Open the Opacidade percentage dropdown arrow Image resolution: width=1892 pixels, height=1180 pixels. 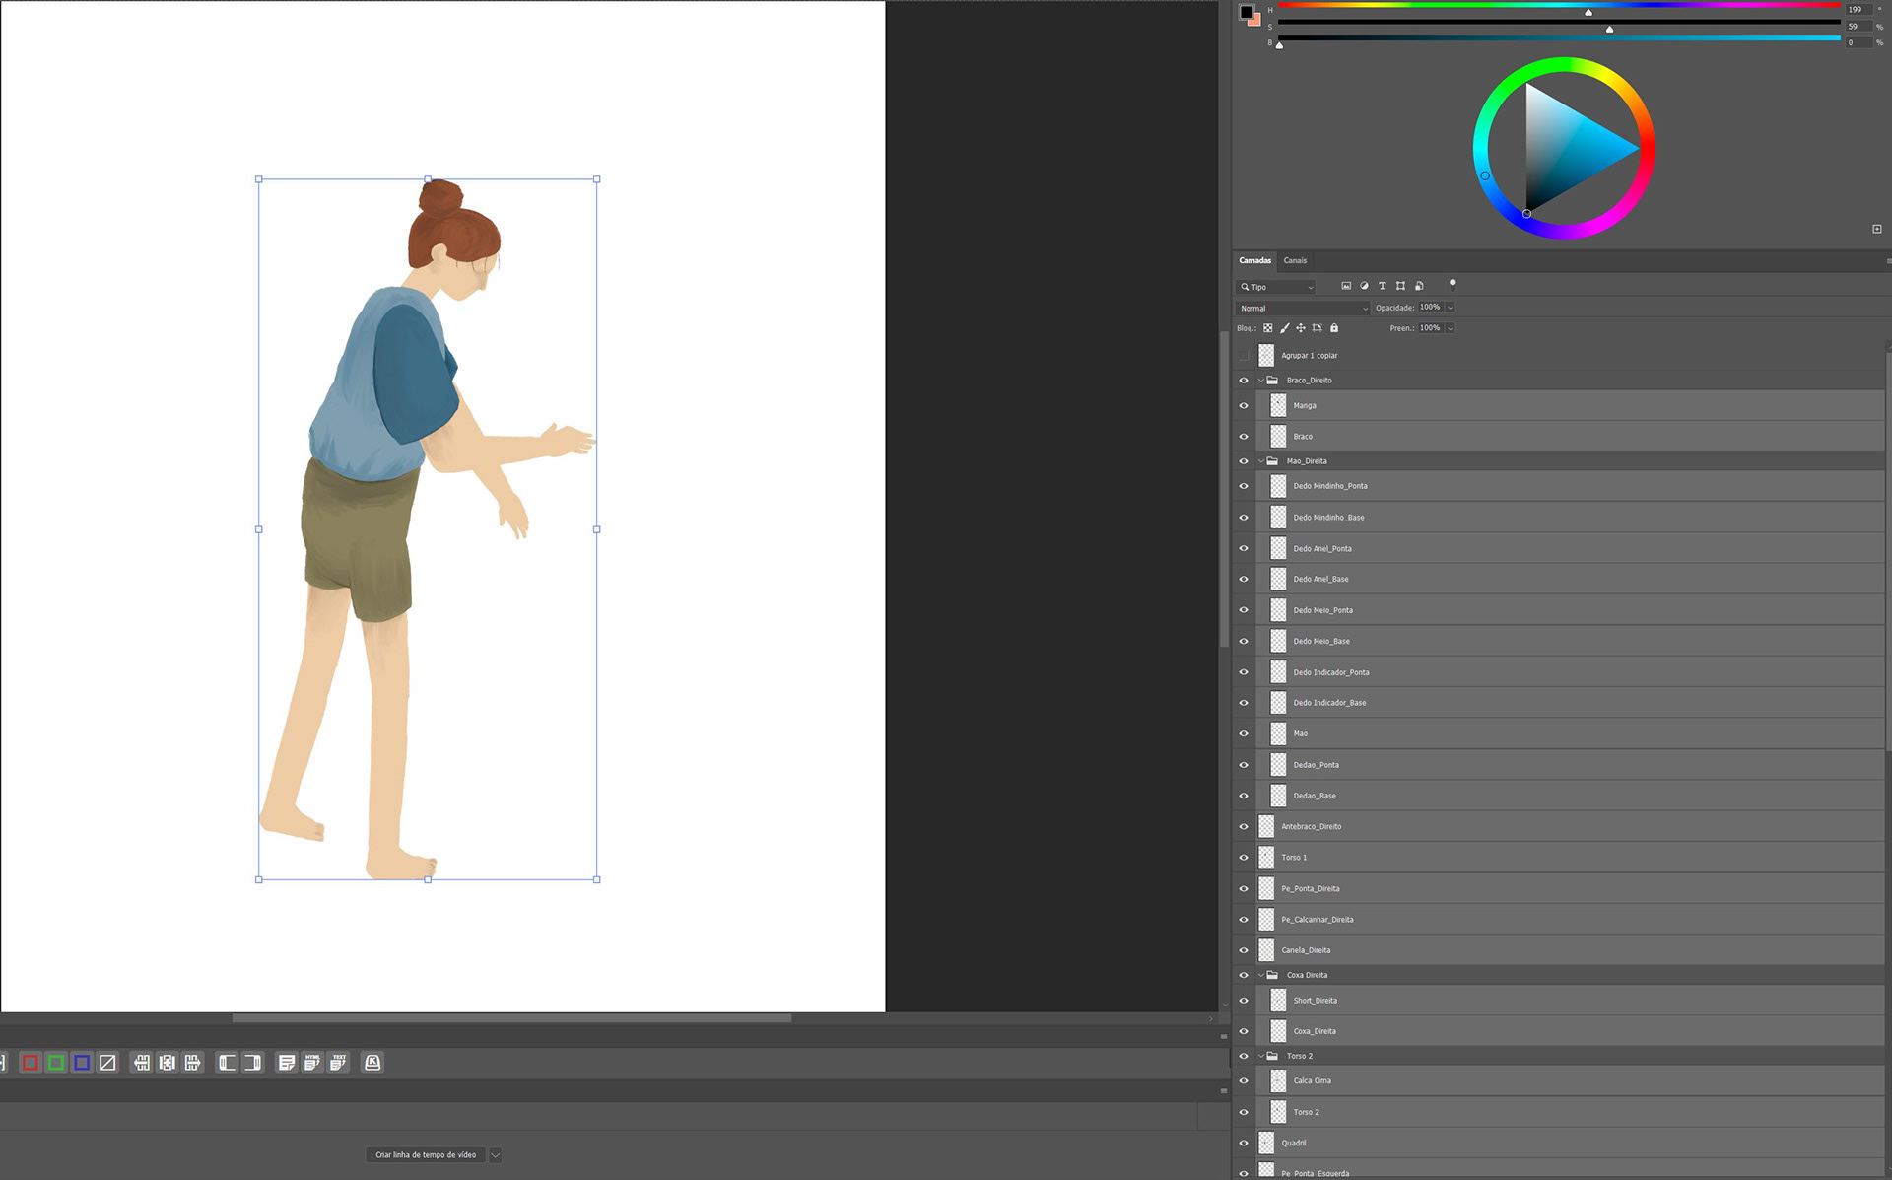(1451, 308)
